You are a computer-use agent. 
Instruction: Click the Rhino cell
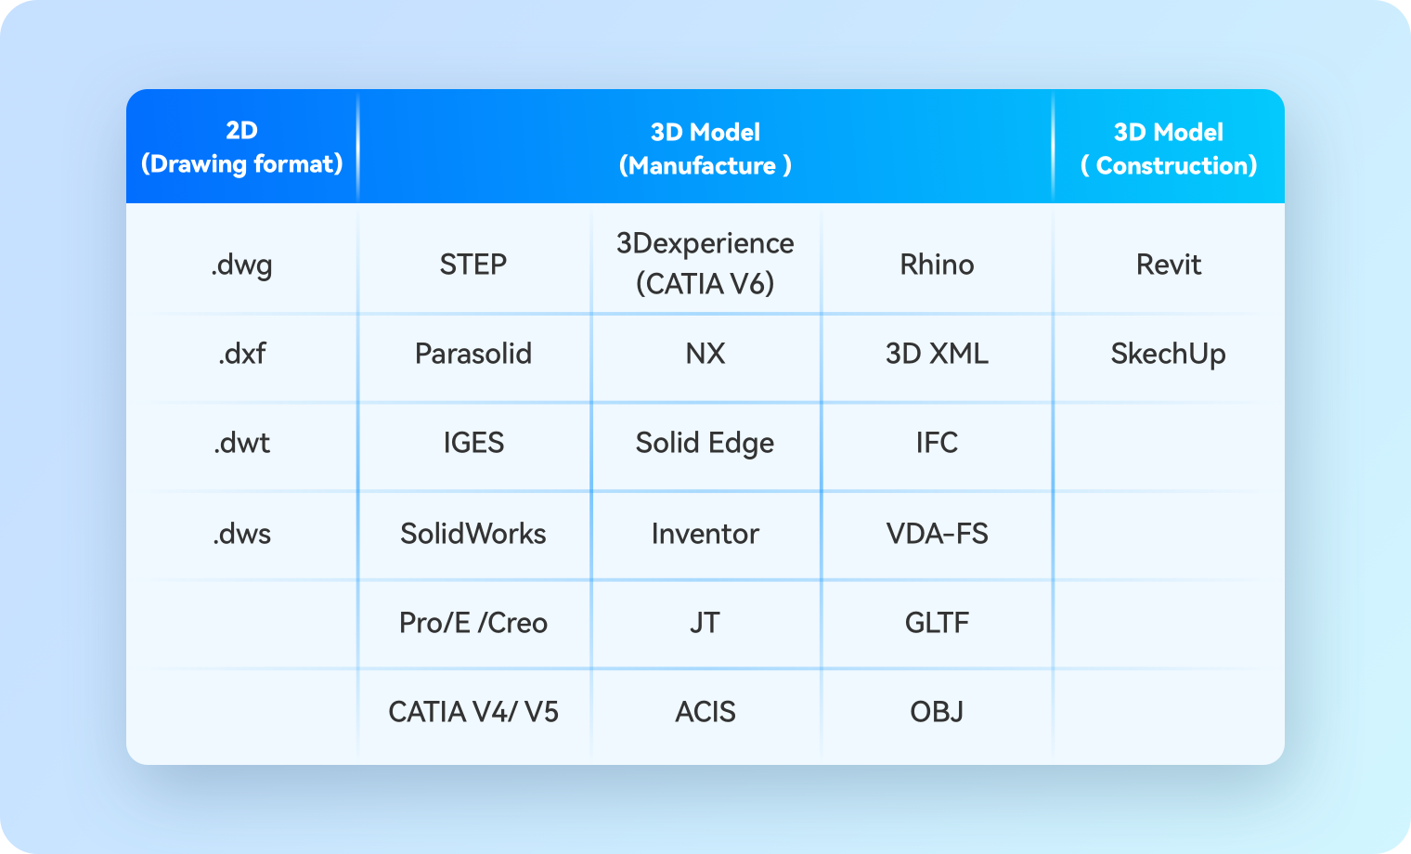[937, 265]
